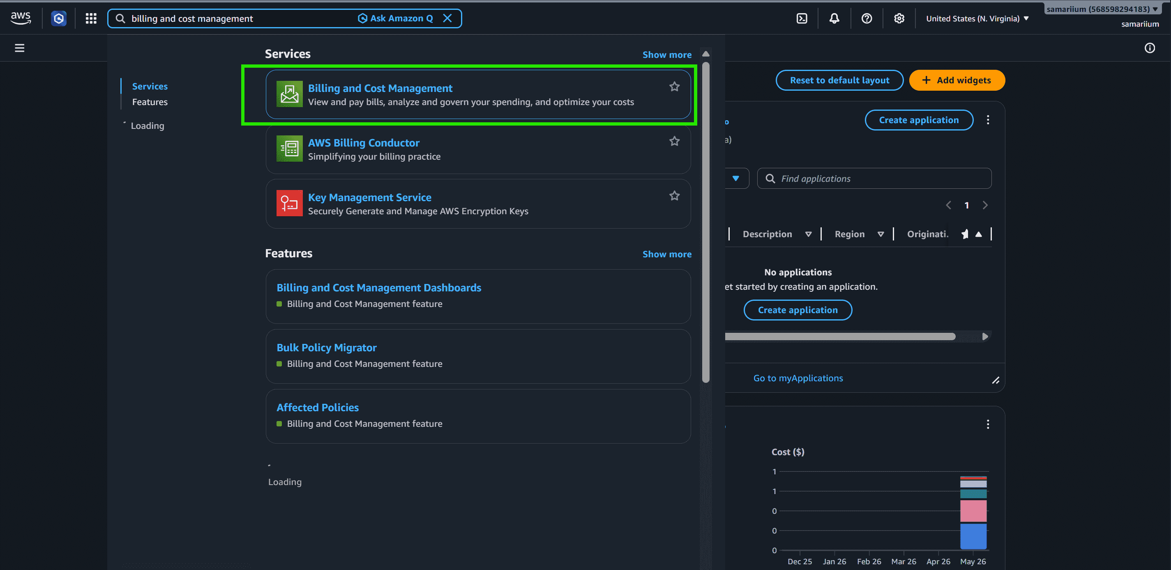The height and width of the screenshot is (570, 1171).
Task: Open the Billing and Cost Management service link
Action: 380,88
